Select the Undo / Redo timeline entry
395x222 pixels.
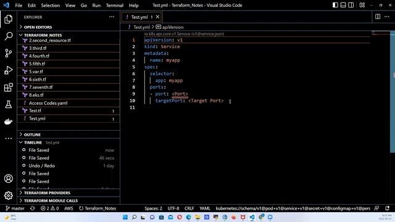pos(69,166)
